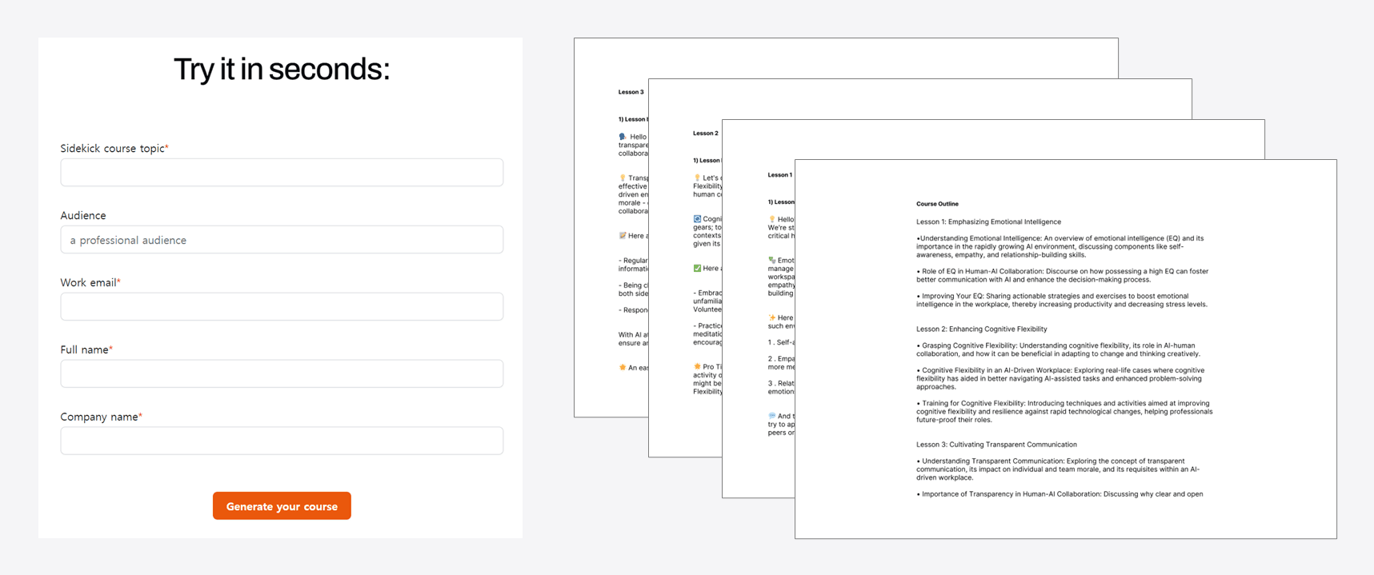
Task: Focus the Sidekick course topic field
Action: [282, 173]
